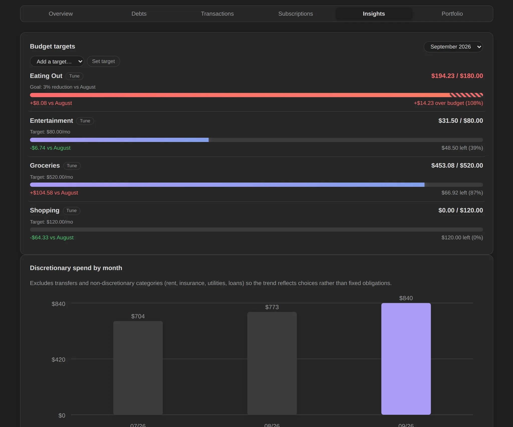
Task: Select the Subscriptions tab
Action: click(296, 14)
